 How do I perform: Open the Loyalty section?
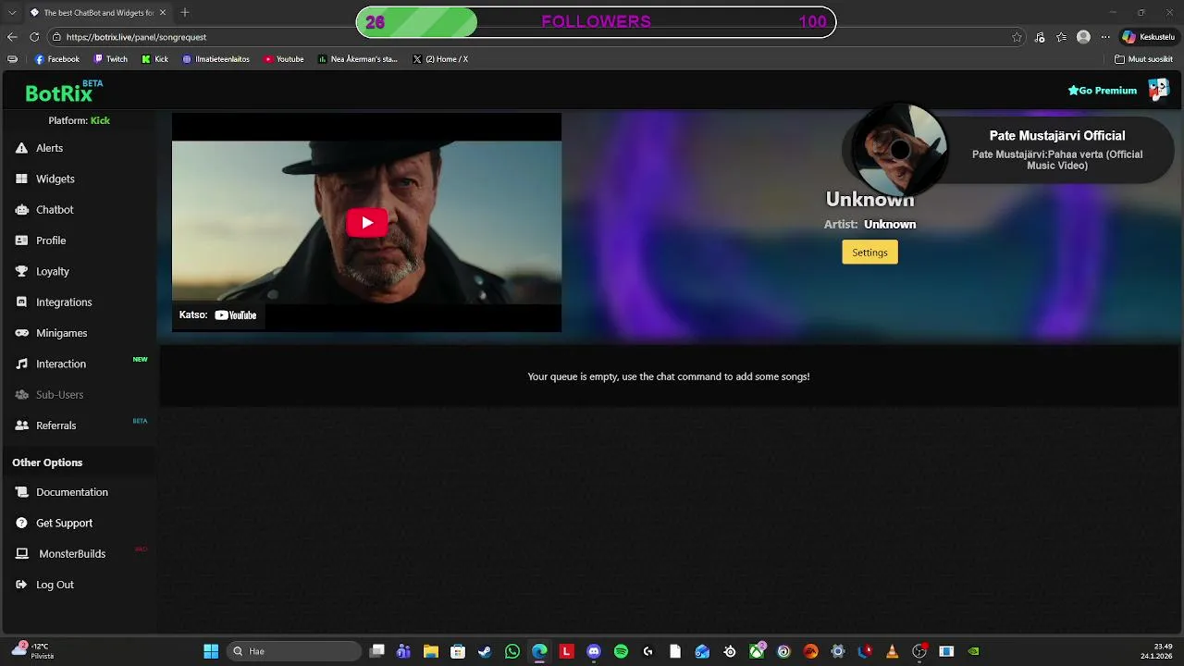[43, 271]
